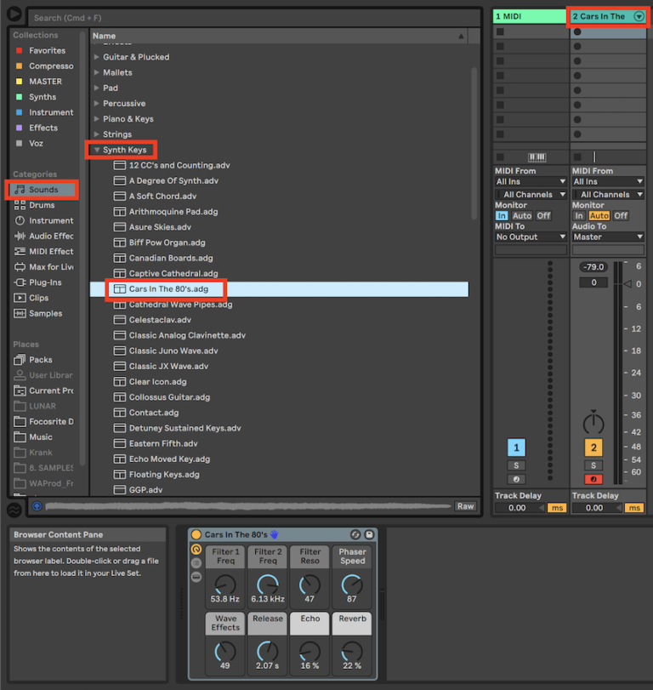Viewport: 653px width, 690px height.
Task: Open track 1 MIDI To No Output dropdown
Action: click(x=531, y=237)
